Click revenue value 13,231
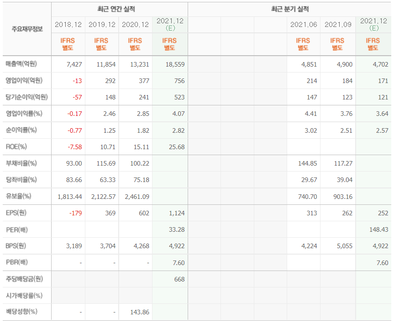Screen dimensions: 394x323 pos(140,64)
